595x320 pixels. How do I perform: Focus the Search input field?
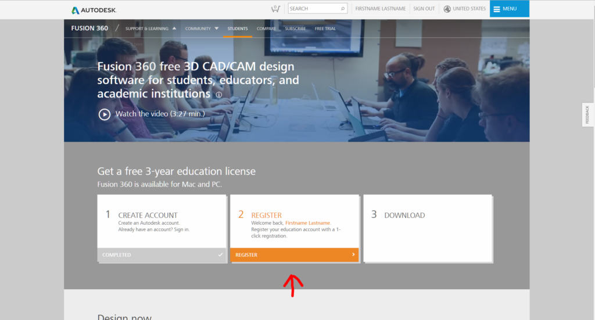[x=313, y=9]
